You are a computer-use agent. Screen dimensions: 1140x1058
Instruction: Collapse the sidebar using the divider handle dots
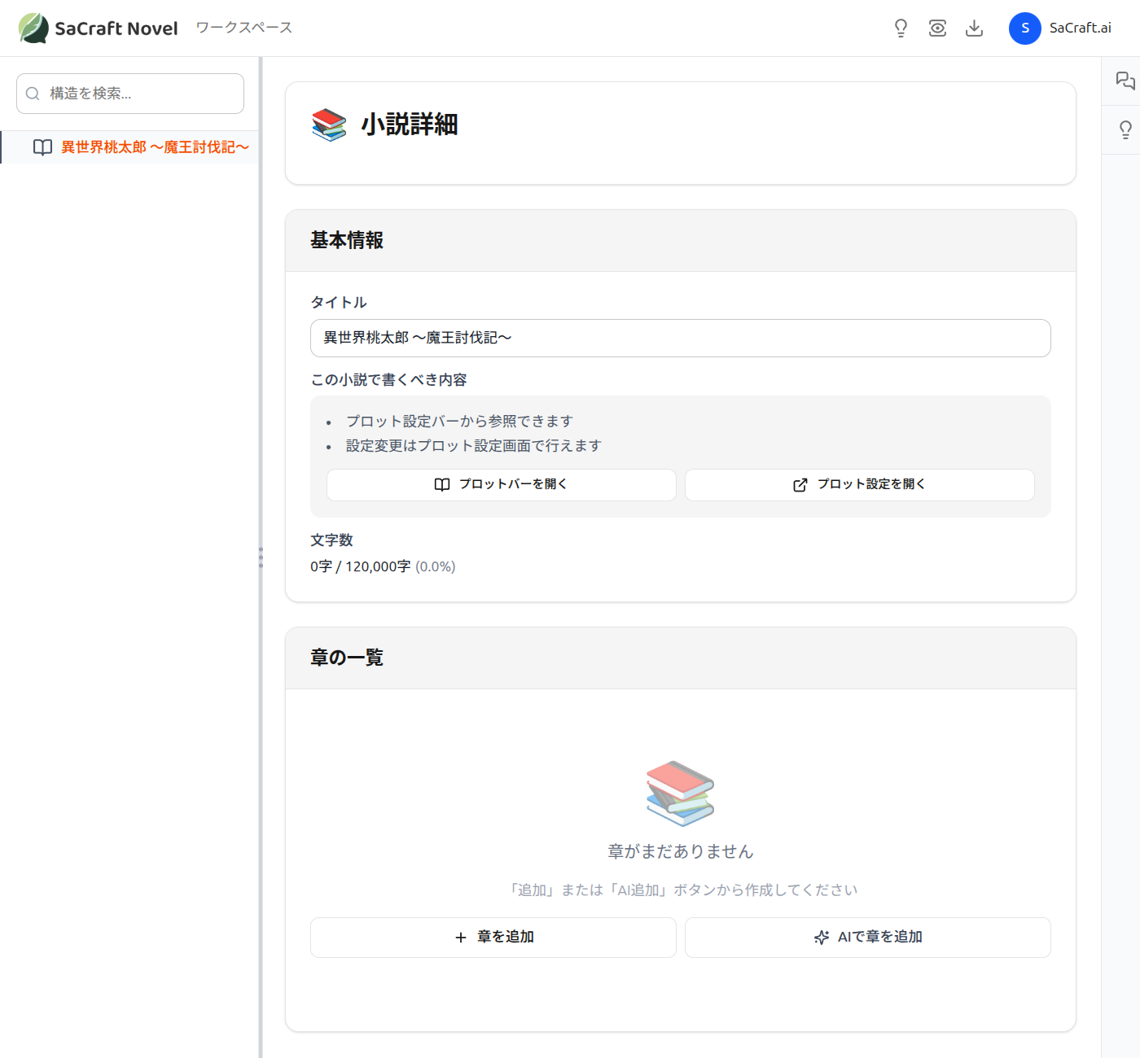point(261,558)
